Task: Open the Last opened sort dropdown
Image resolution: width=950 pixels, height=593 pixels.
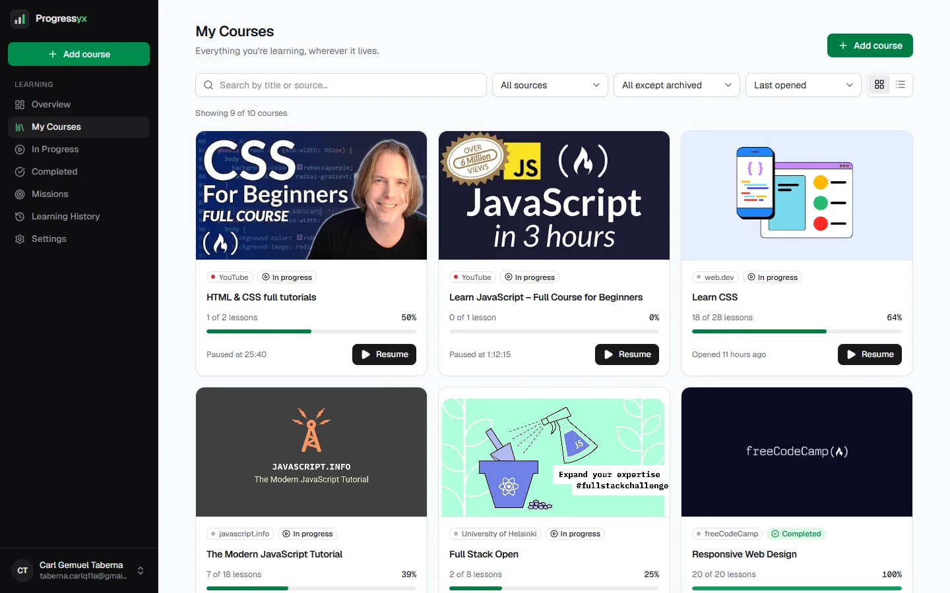Action: tap(804, 85)
